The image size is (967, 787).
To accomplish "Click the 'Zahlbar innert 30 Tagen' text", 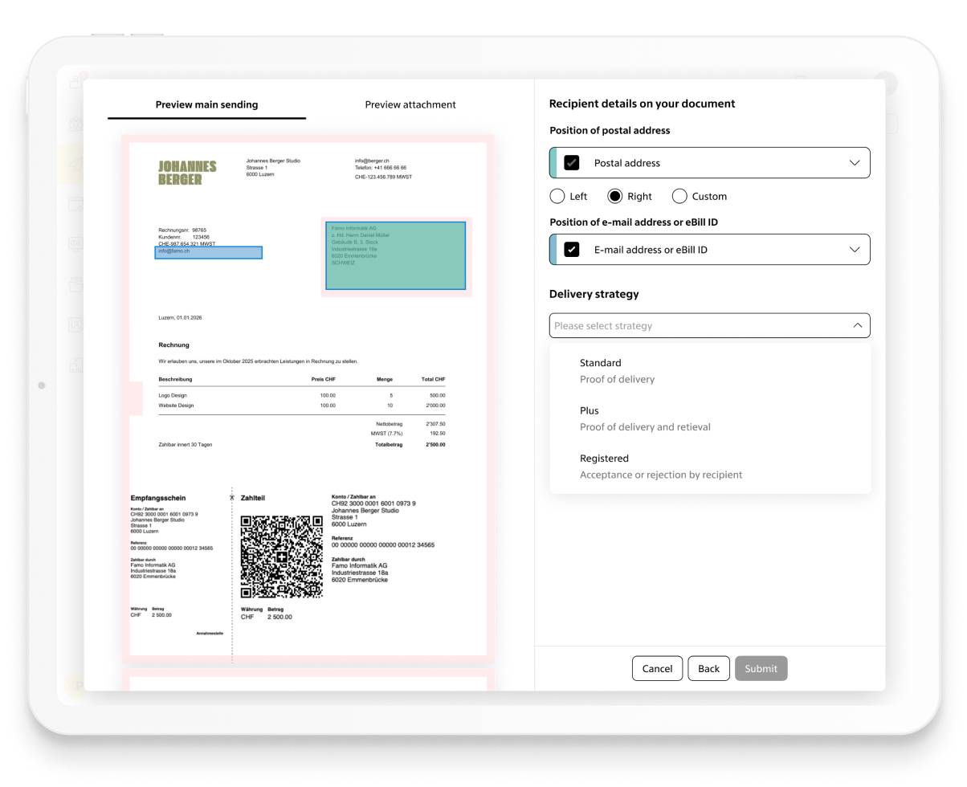I will 186,444.
